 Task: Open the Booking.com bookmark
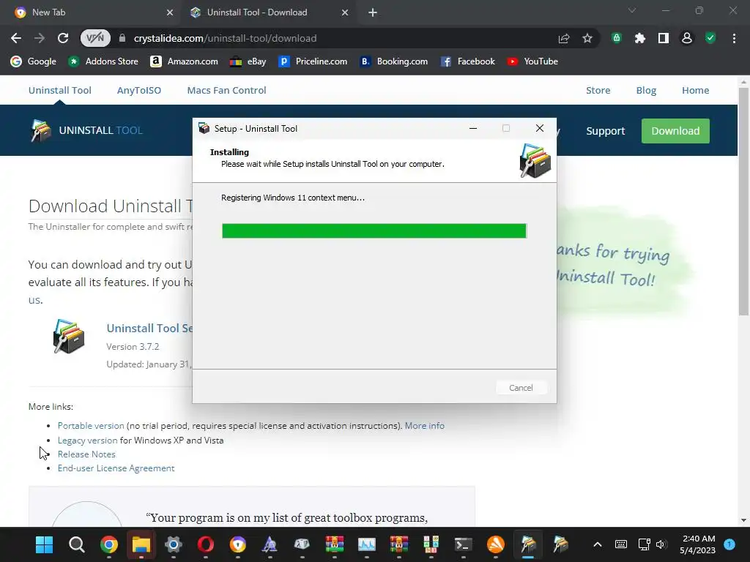[x=393, y=61]
